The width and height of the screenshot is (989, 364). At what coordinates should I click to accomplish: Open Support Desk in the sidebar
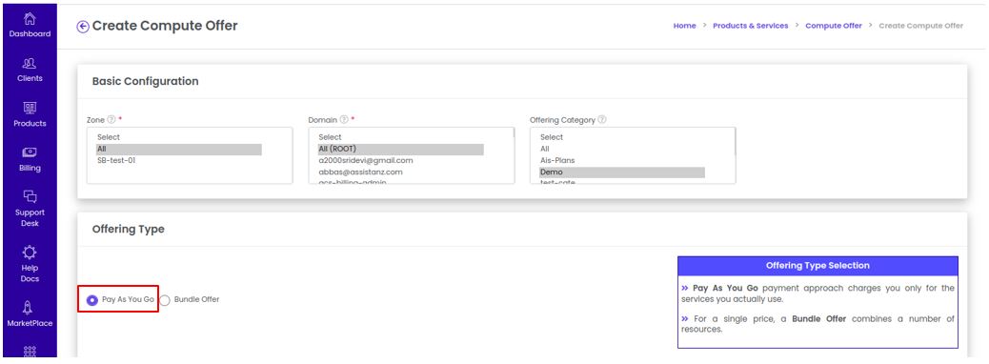(30, 209)
